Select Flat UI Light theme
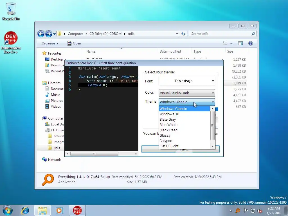 [184, 146]
